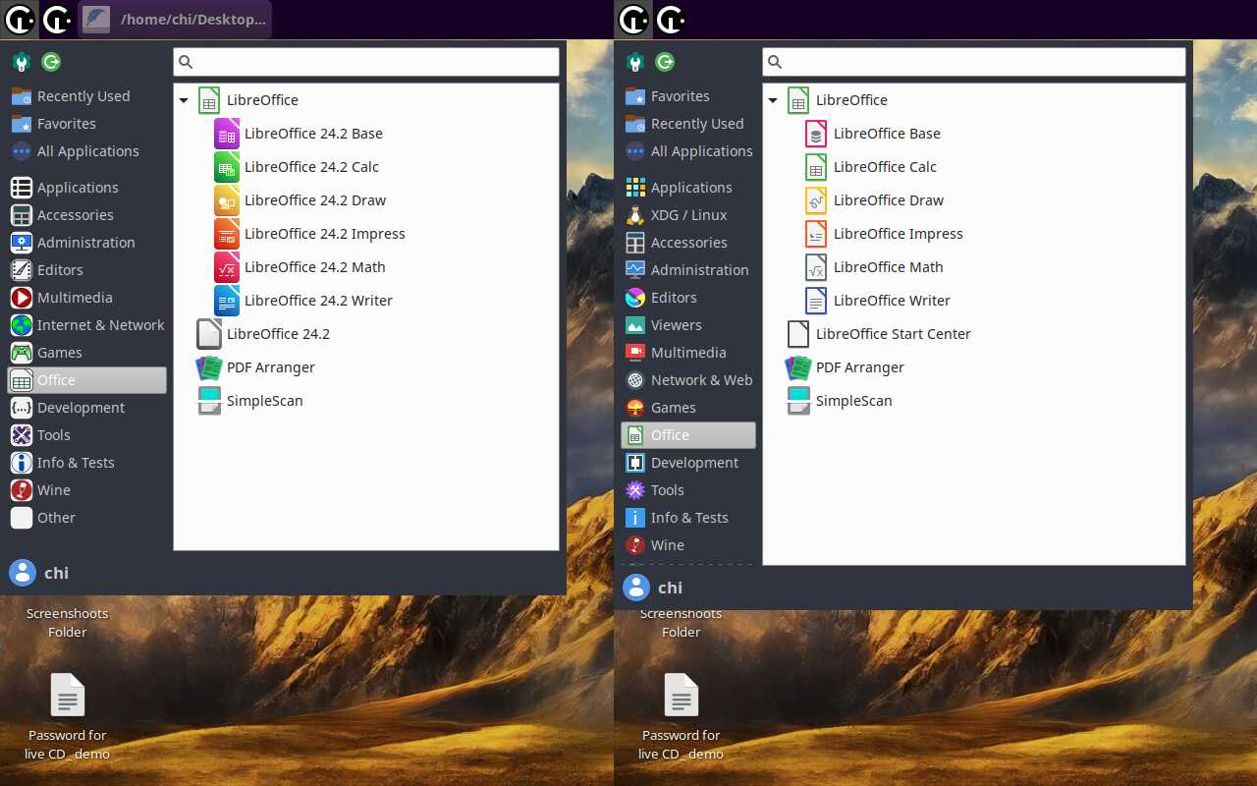The height and width of the screenshot is (786, 1257).
Task: Click the LibreOffice Start Center icon
Action: (x=798, y=334)
